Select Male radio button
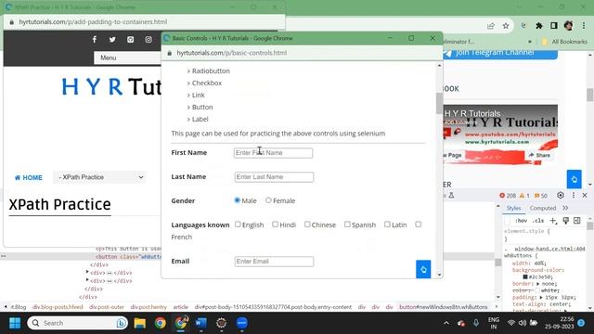594x334 pixels. click(x=238, y=200)
